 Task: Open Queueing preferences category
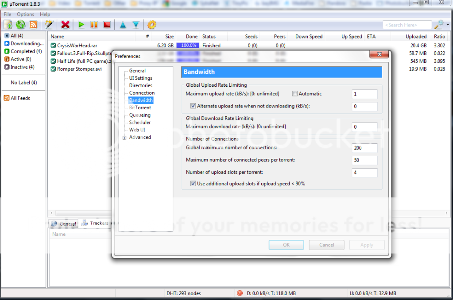(x=139, y=115)
